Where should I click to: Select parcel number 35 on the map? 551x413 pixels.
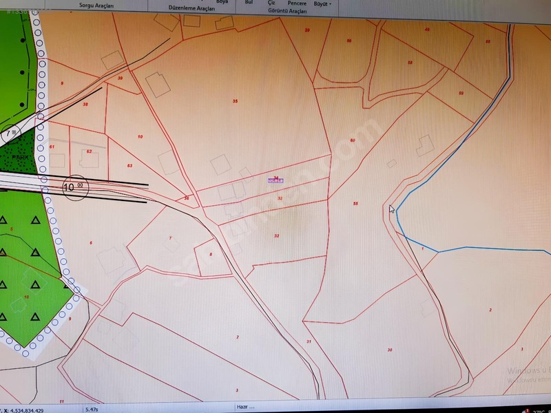(235, 101)
